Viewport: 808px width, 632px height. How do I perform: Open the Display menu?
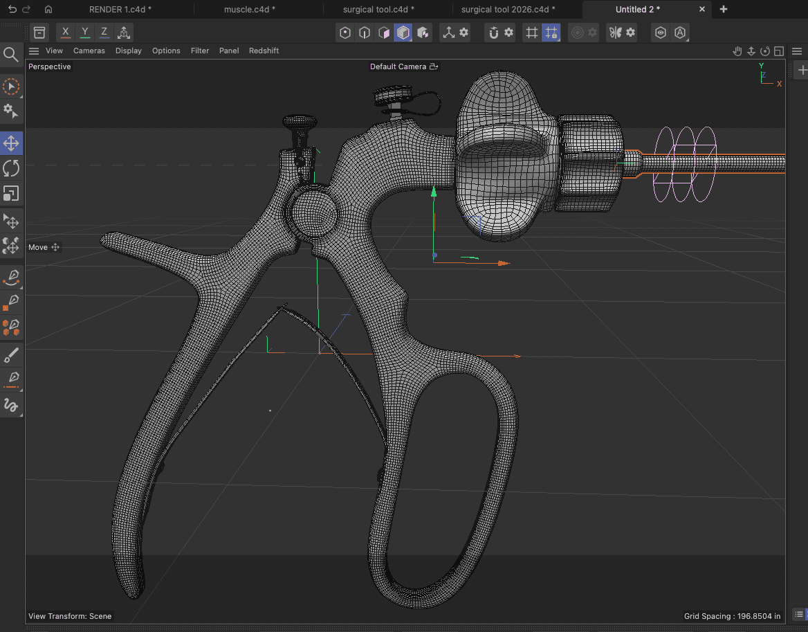click(x=128, y=51)
